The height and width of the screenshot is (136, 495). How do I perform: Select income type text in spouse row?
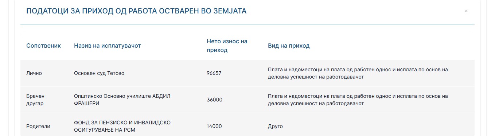(358, 100)
